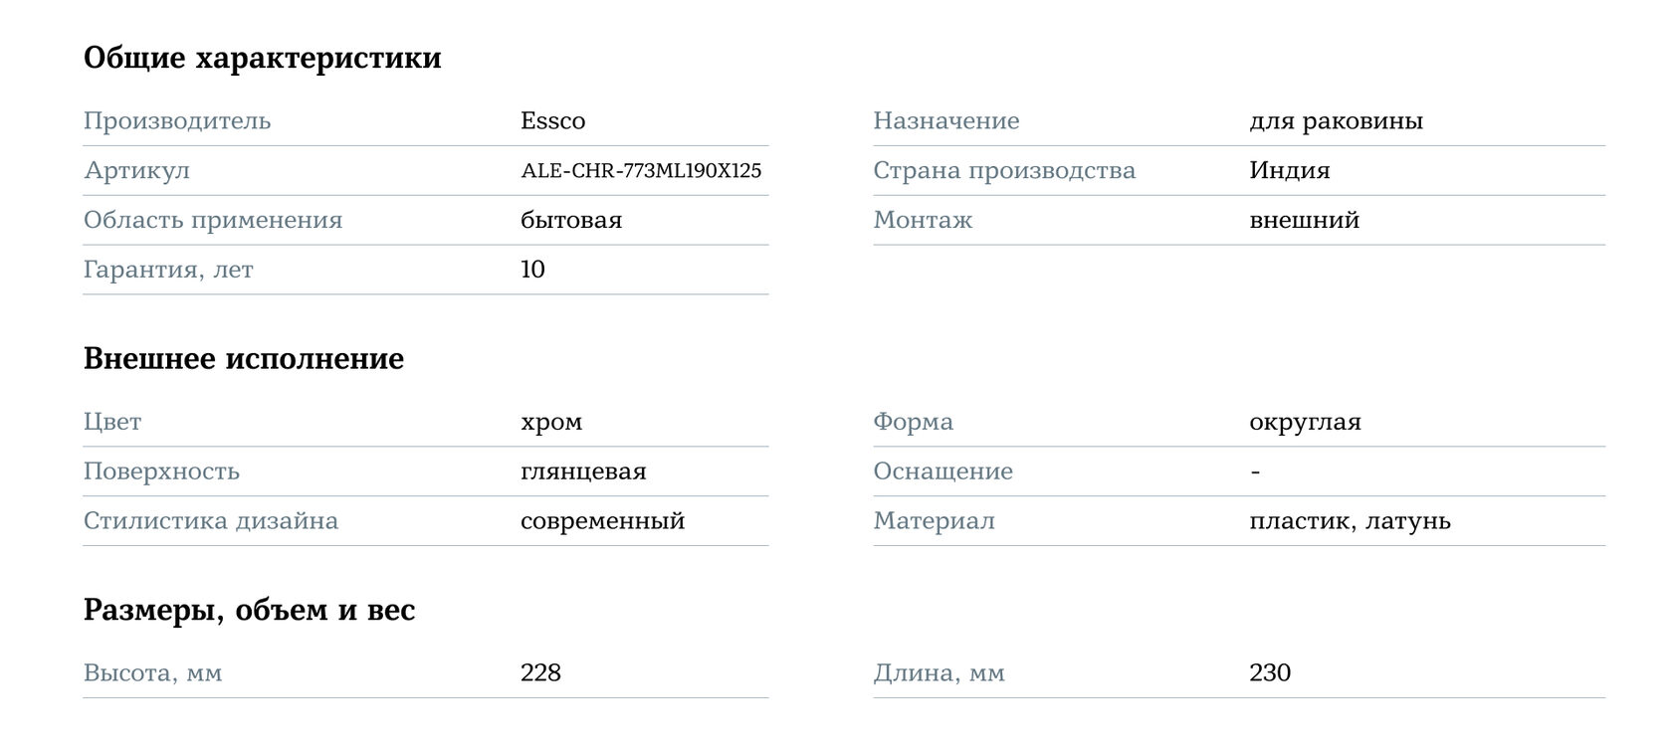Click the "округлая" shape value
The width and height of the screenshot is (1672, 753).
tap(1305, 422)
